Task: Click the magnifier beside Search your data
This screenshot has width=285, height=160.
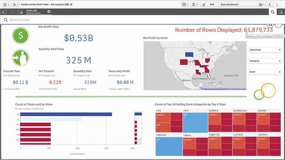Action: coord(6,20)
